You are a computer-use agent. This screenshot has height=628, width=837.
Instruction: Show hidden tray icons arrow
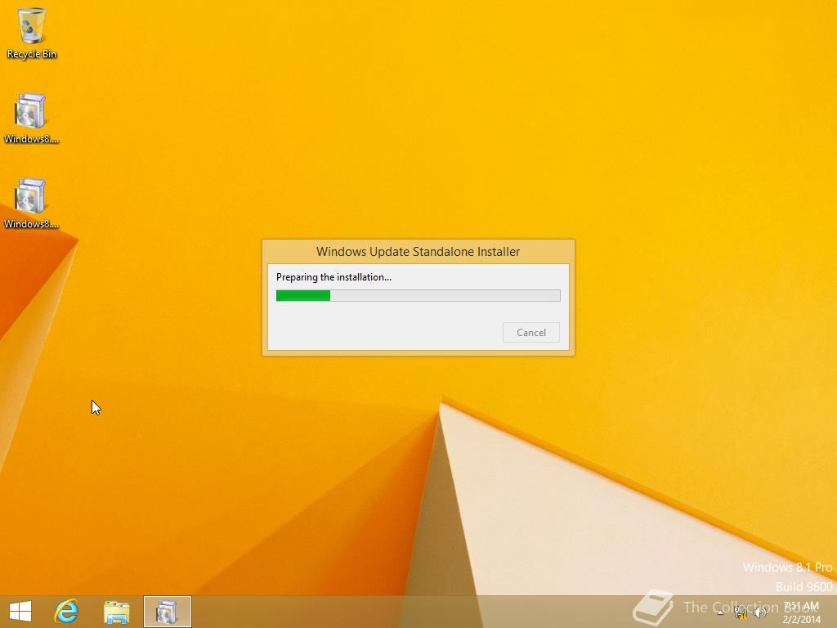[x=720, y=612]
